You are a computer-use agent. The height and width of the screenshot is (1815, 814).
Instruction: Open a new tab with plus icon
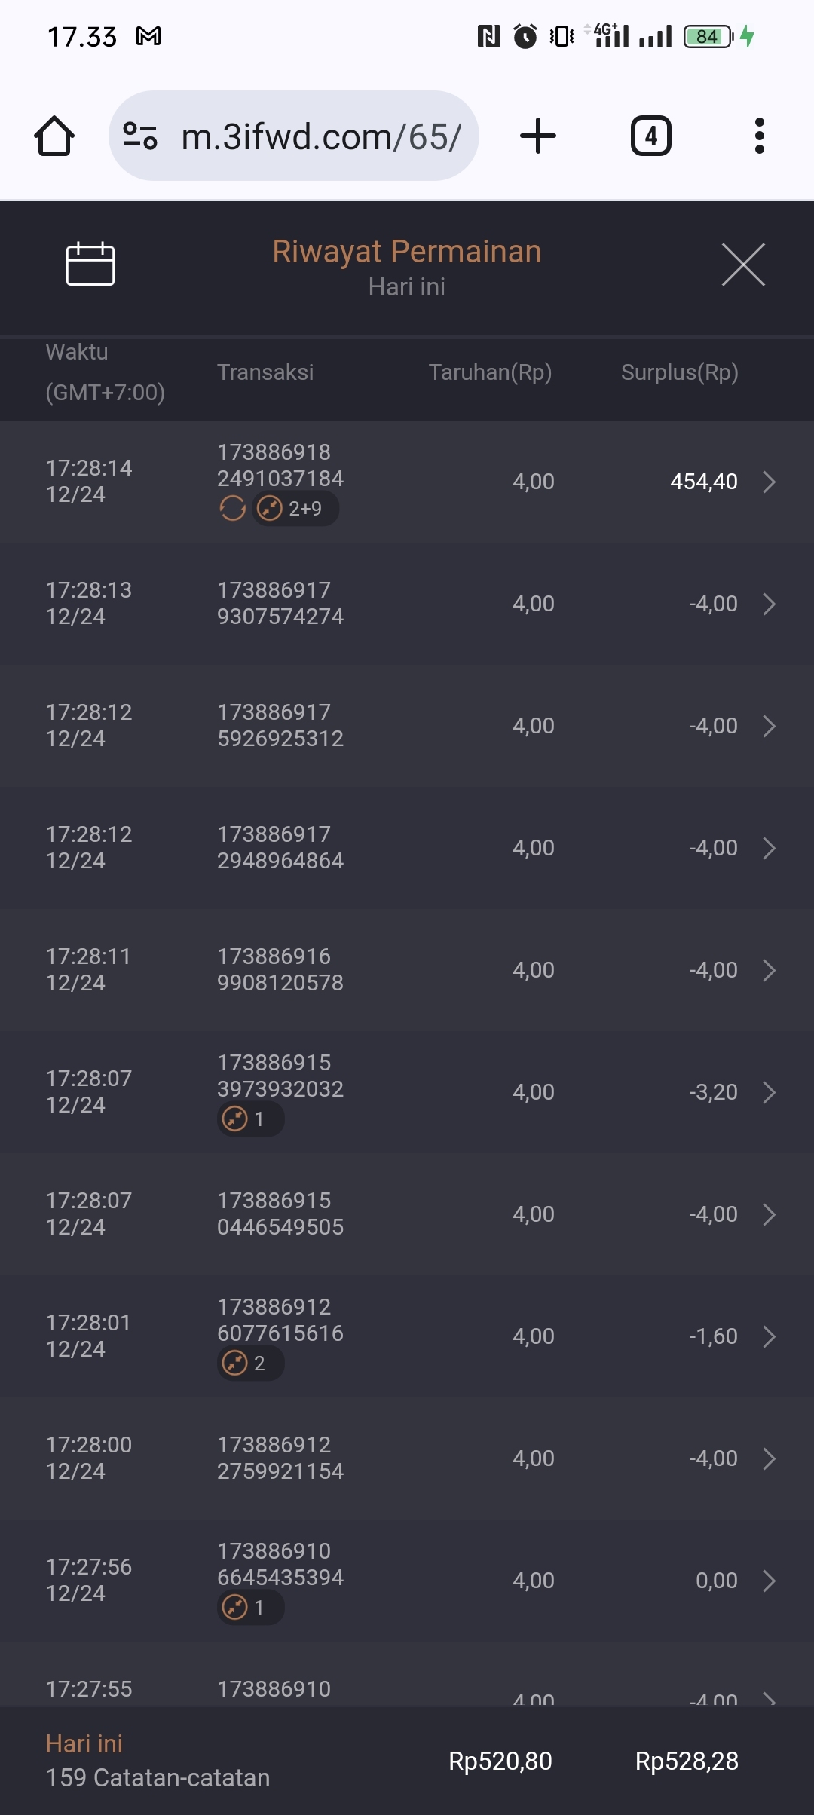pyautogui.click(x=538, y=136)
